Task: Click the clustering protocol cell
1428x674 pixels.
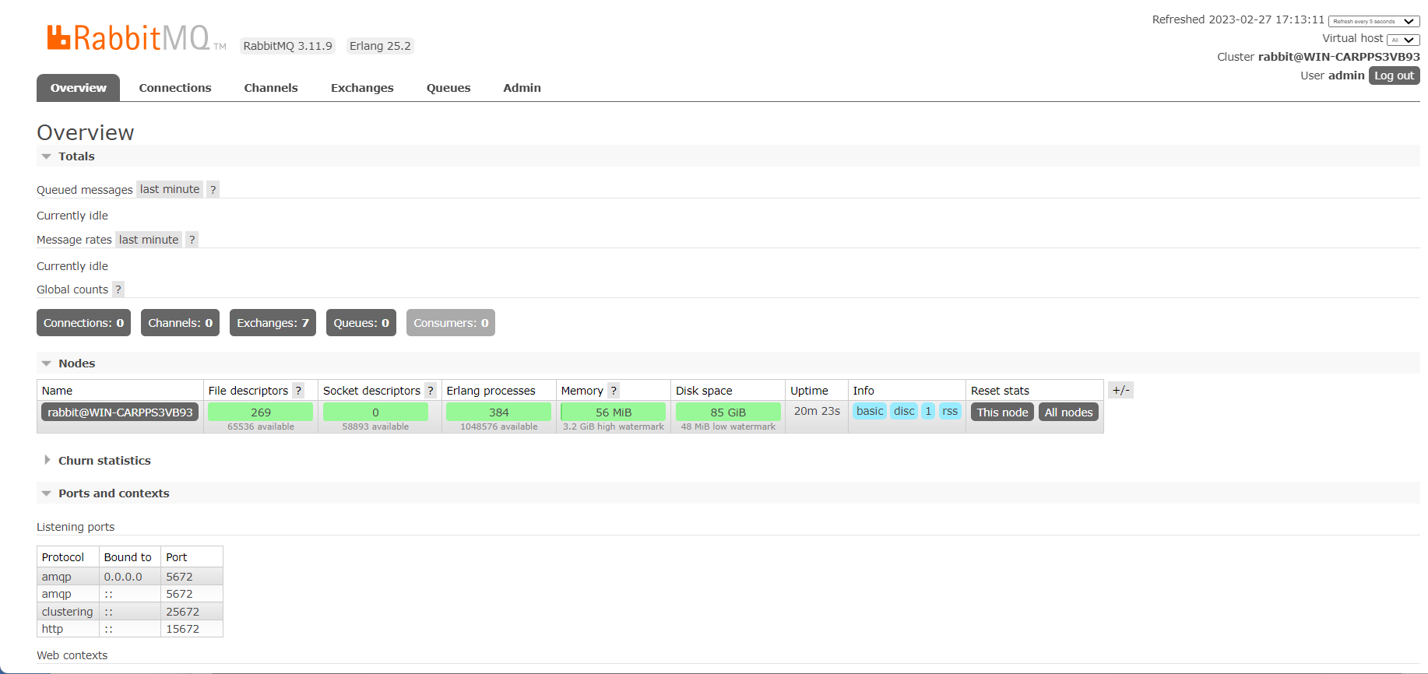Action: click(x=67, y=612)
